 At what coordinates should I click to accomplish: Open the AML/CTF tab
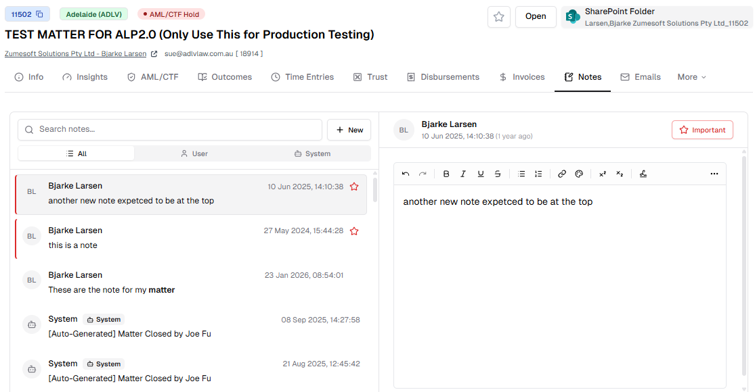152,77
